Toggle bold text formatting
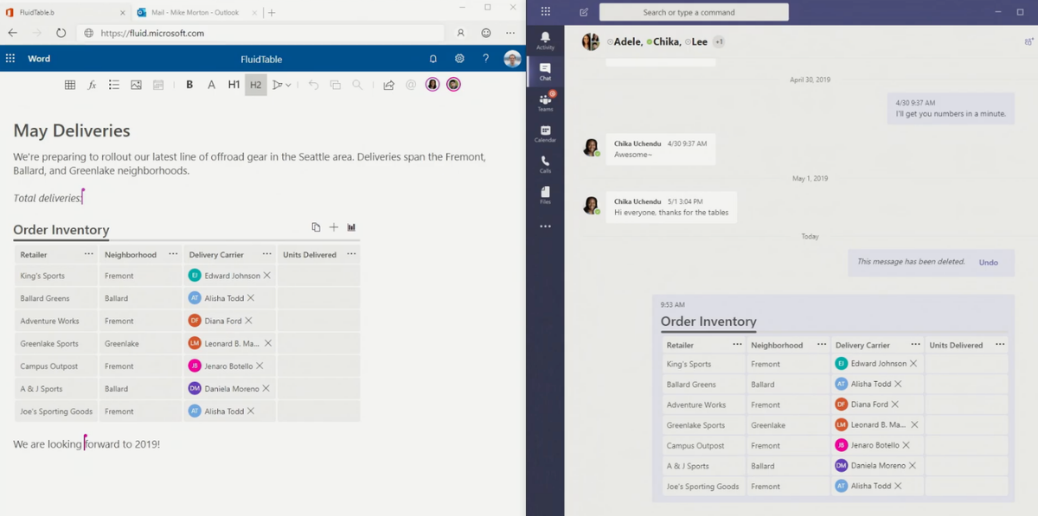 coord(189,84)
